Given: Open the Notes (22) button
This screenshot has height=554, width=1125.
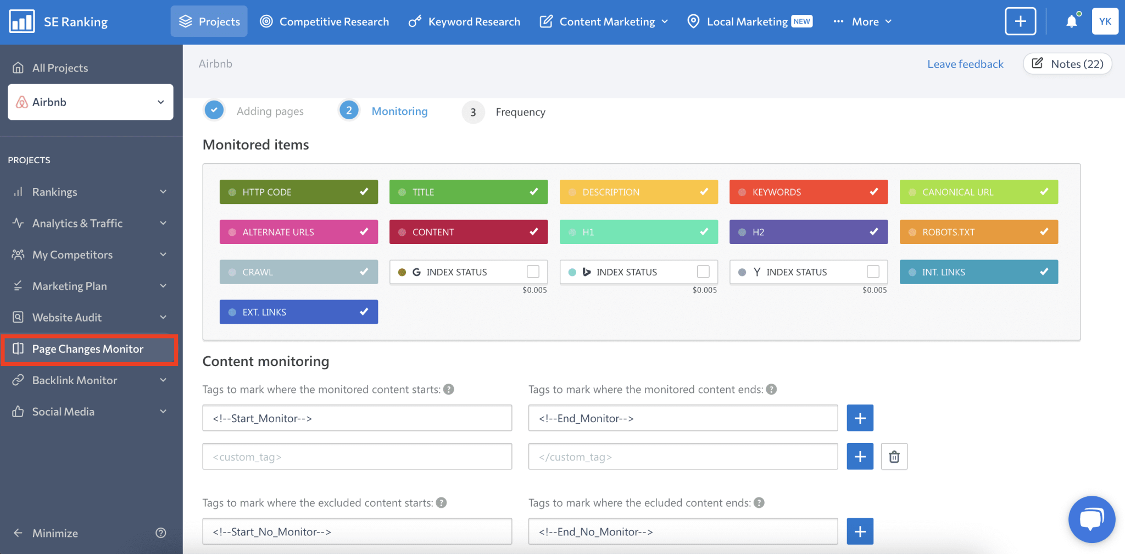Looking at the screenshot, I should (x=1067, y=64).
